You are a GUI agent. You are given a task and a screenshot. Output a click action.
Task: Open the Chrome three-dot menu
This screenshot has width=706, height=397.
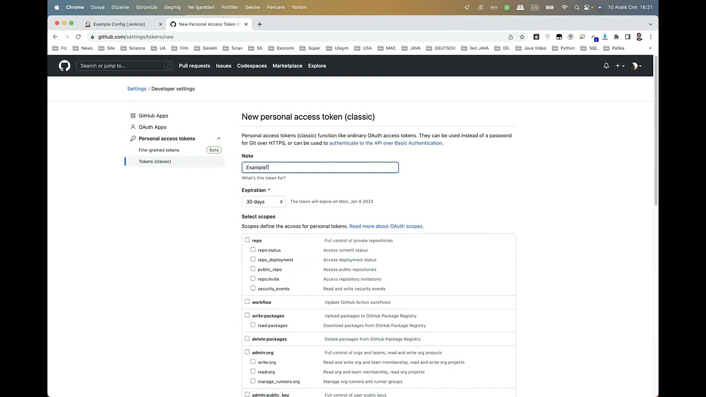click(650, 37)
